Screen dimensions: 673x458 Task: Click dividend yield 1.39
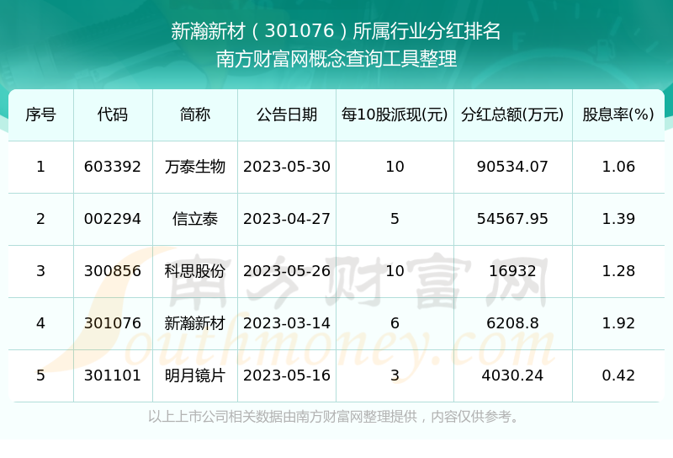pyautogui.click(x=618, y=219)
